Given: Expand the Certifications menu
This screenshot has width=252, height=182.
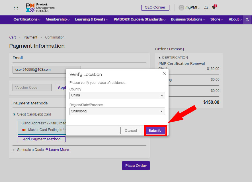Looking at the screenshot, I should click(27, 19).
